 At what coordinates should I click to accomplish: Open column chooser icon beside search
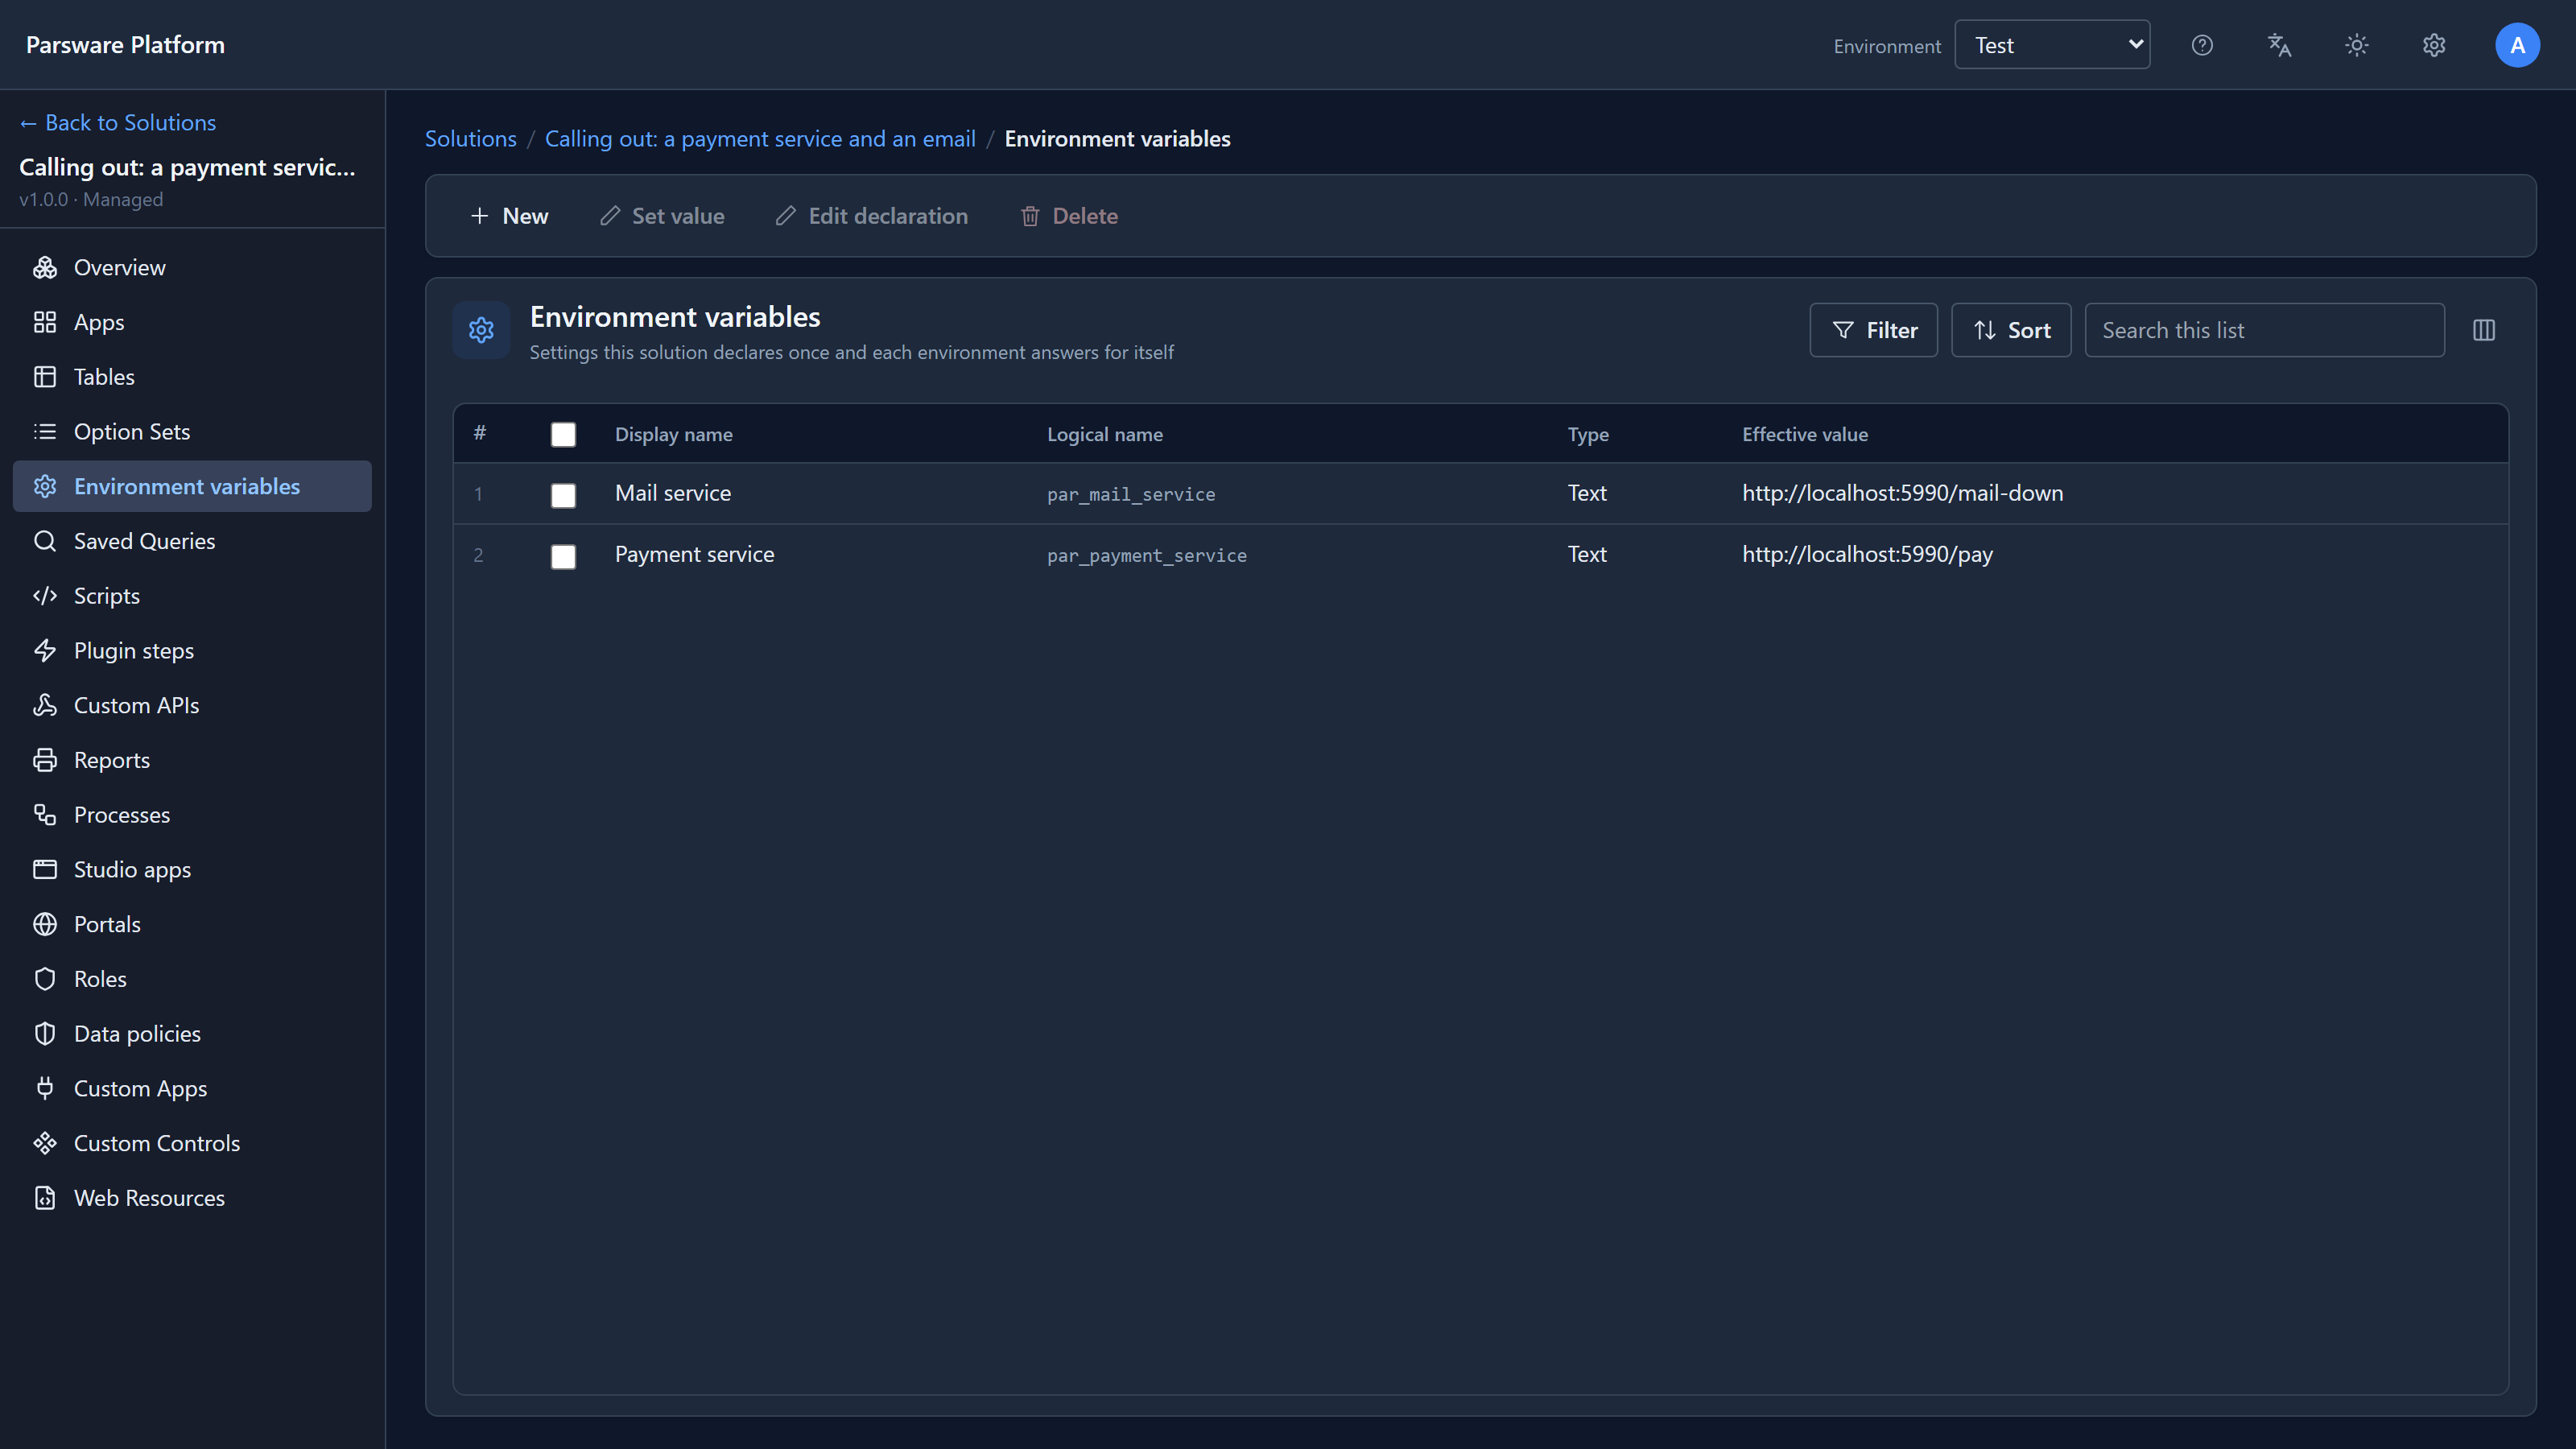click(x=2484, y=330)
